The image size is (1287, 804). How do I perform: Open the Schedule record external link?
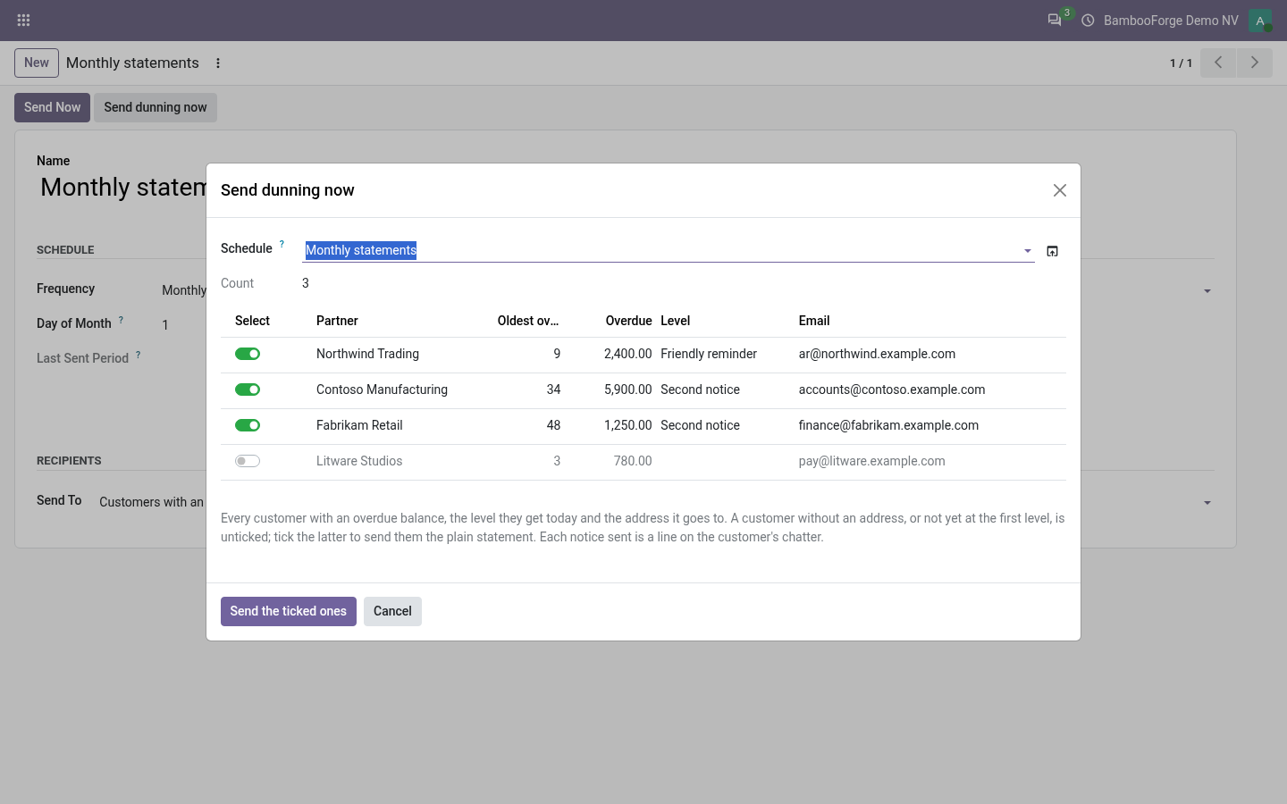click(x=1053, y=251)
